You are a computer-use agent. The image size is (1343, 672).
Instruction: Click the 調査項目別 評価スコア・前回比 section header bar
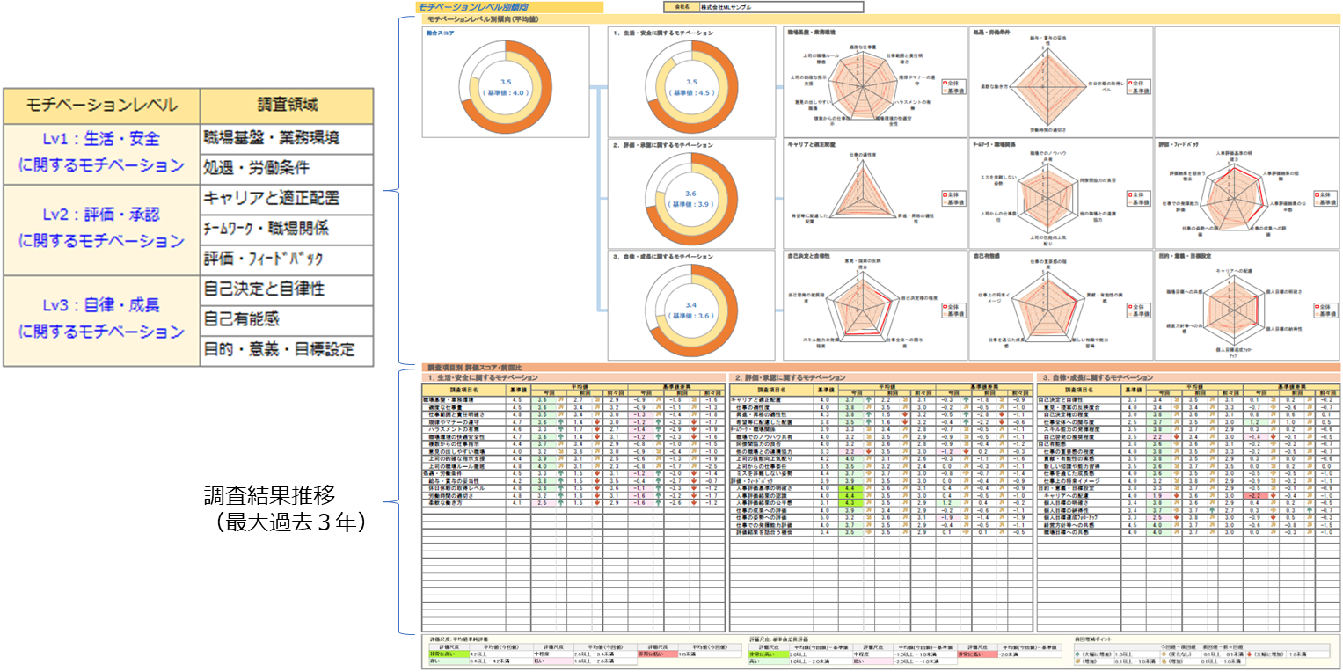coord(880,367)
